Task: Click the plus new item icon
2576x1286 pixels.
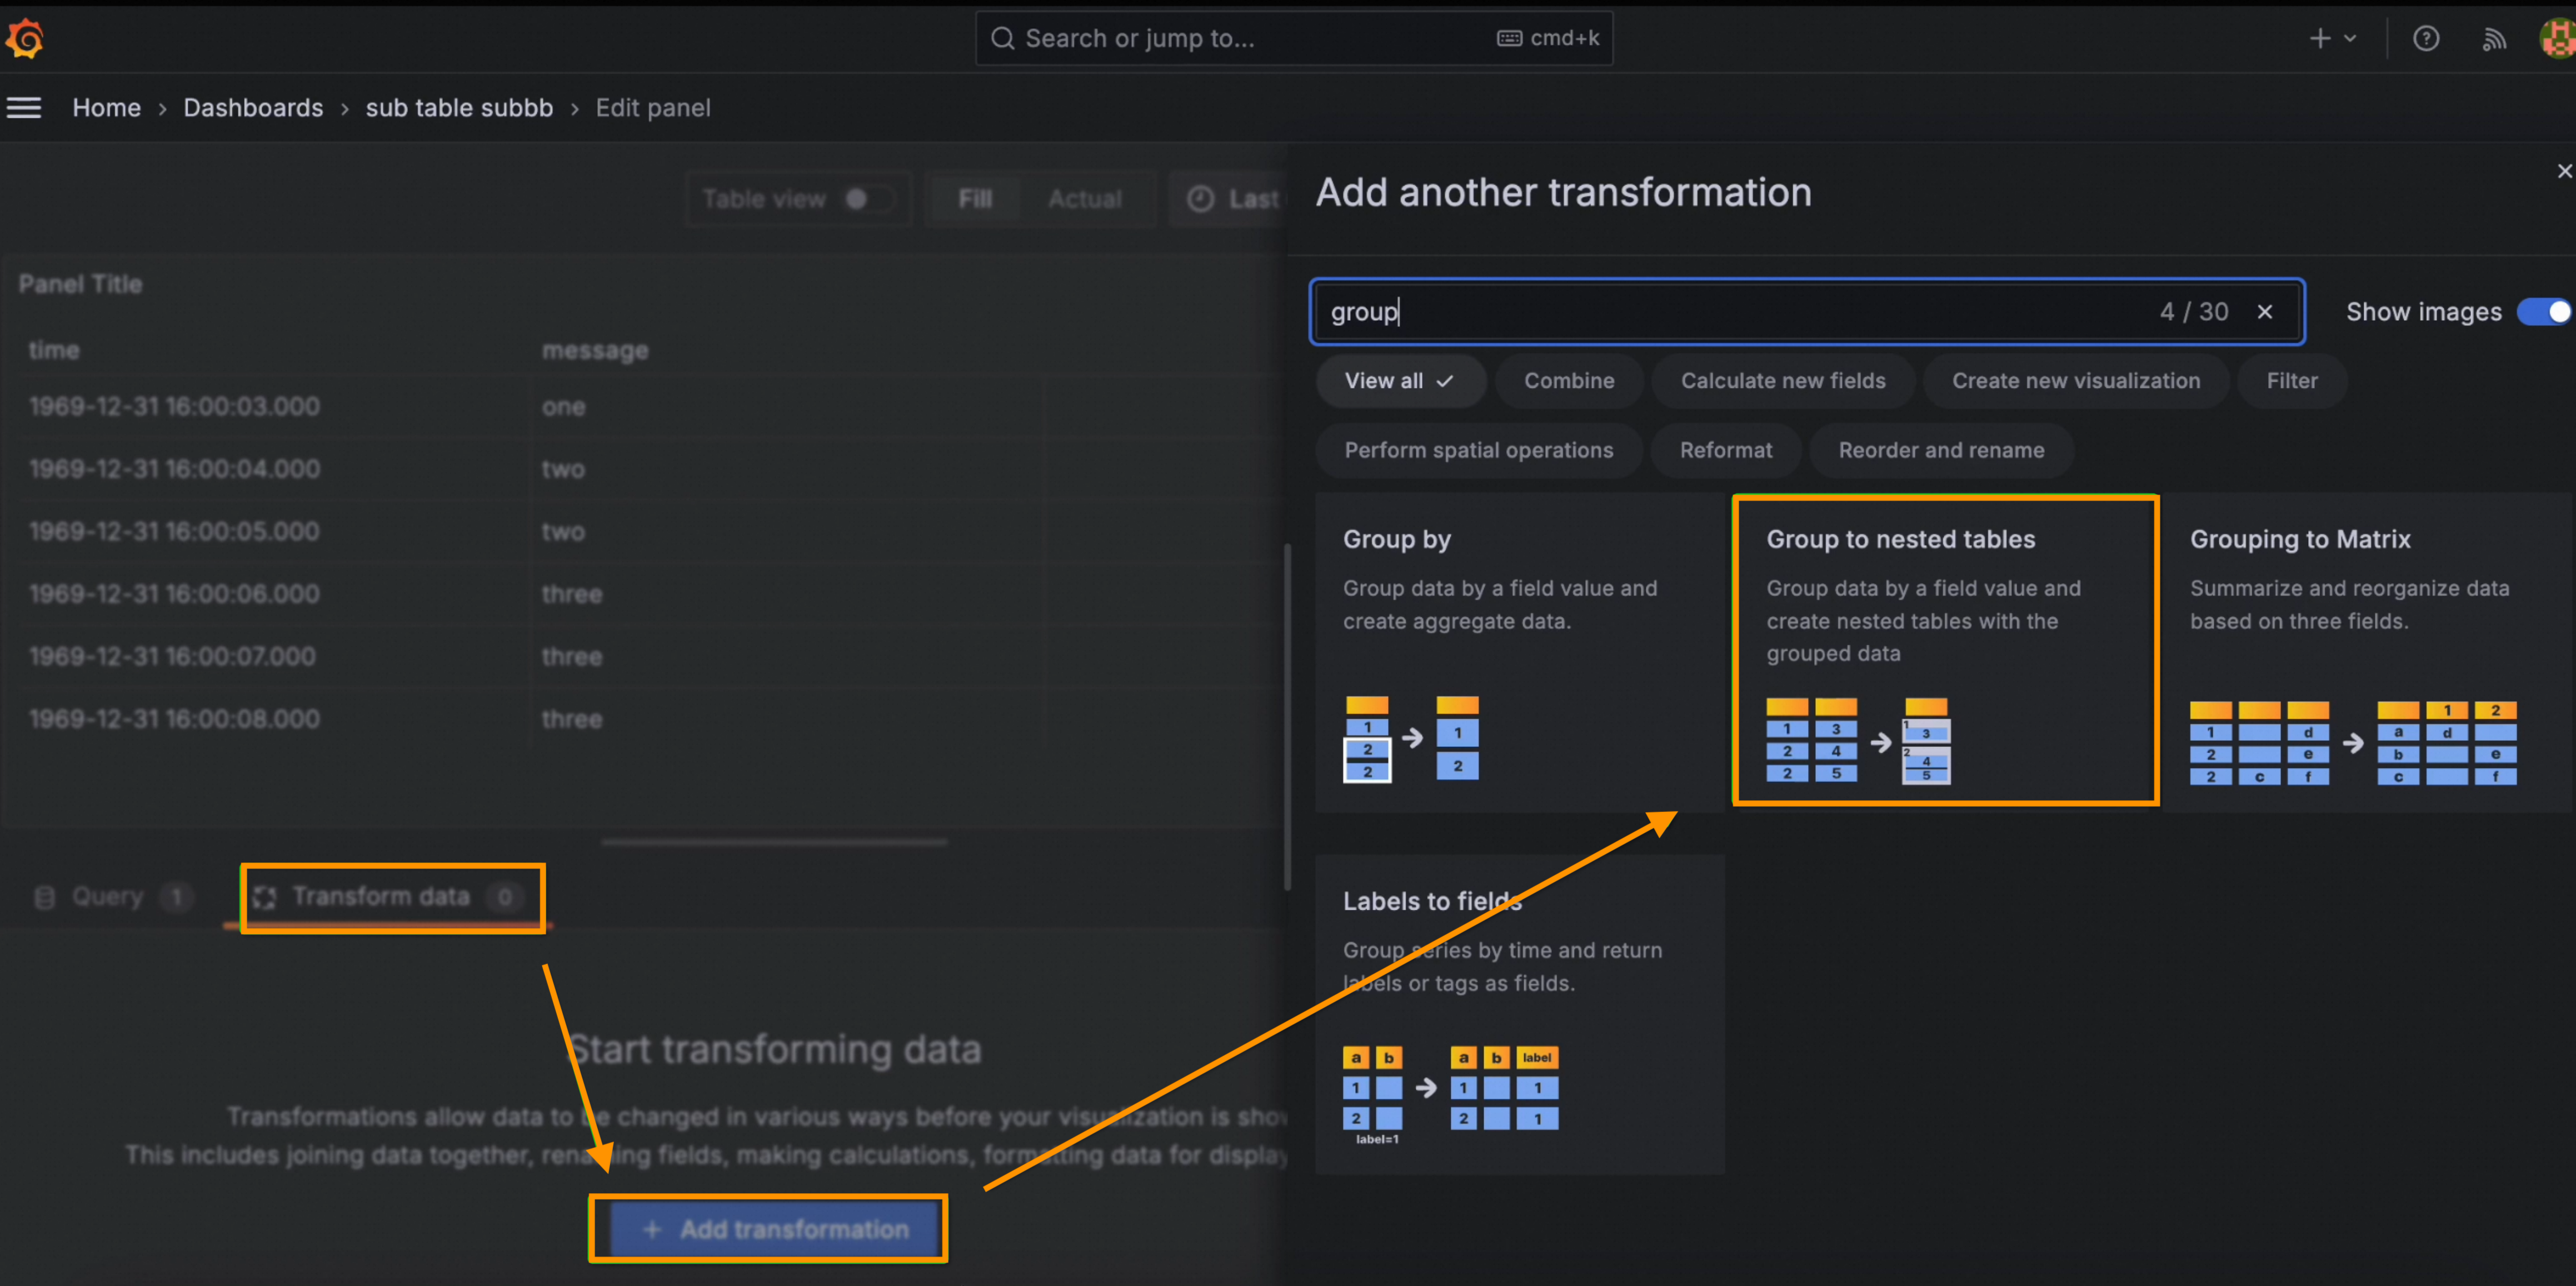Action: [2320, 39]
